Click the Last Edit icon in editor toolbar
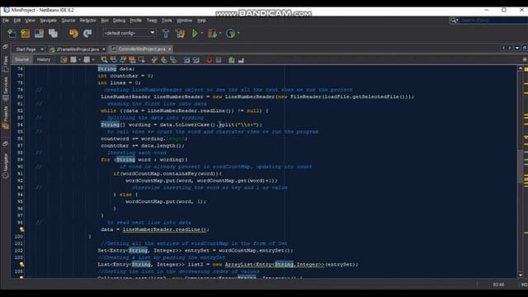This screenshot has height=297, width=528. point(64,60)
